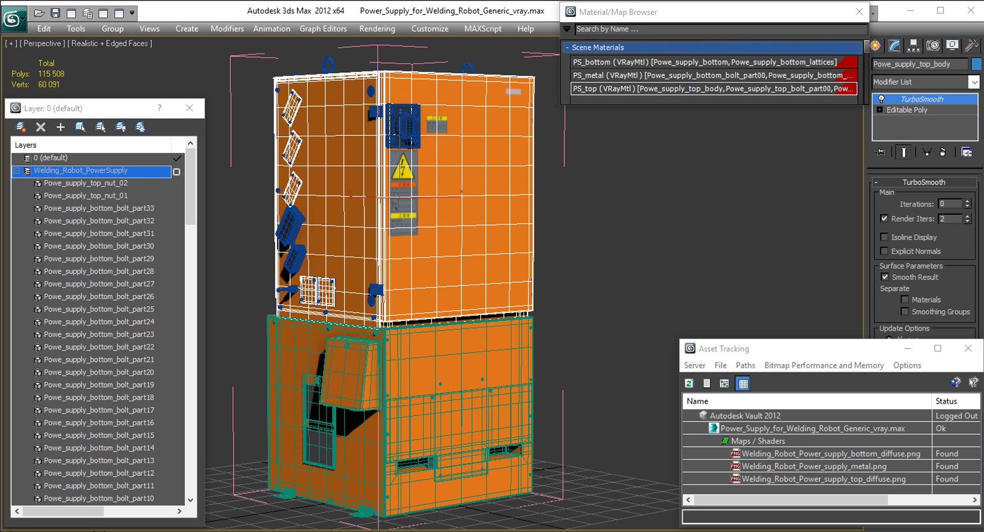Image resolution: width=984 pixels, height=532 pixels.
Task: Toggle the Render Iters checkbox
Action: pos(884,218)
